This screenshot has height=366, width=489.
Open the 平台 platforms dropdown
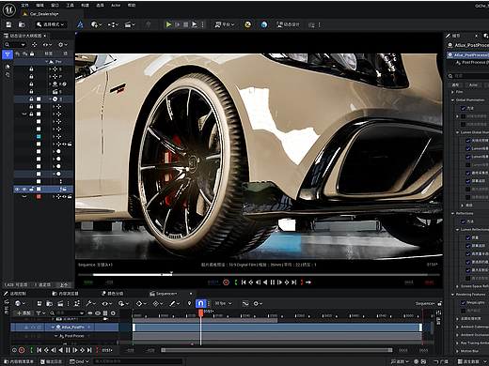[225, 24]
